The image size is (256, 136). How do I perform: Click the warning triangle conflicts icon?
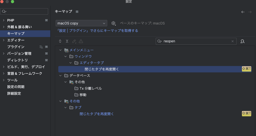(81, 41)
